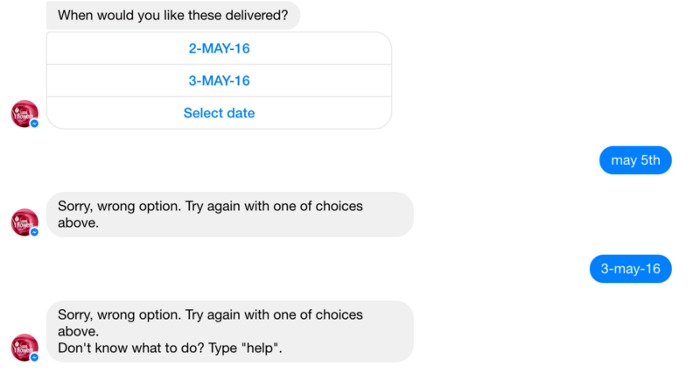The height and width of the screenshot is (374, 700).
Task: Choose the 2-MAY-16 delivery date option
Action: pos(219,48)
